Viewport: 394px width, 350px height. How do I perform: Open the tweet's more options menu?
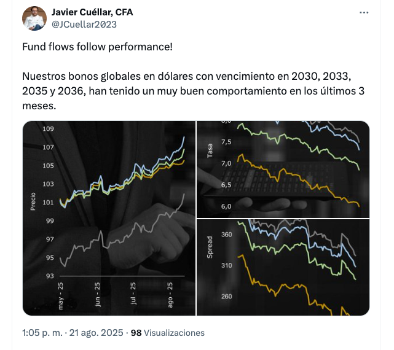[365, 13]
